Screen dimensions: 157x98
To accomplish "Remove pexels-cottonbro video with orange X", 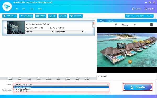I will [x=94, y=23].
